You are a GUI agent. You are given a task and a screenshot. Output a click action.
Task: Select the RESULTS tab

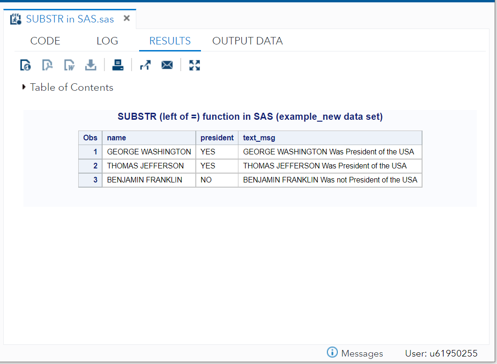click(x=170, y=41)
